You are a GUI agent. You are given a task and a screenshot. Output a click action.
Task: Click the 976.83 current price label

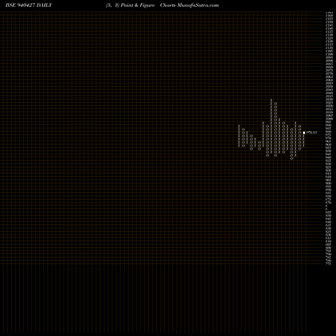(311, 132)
